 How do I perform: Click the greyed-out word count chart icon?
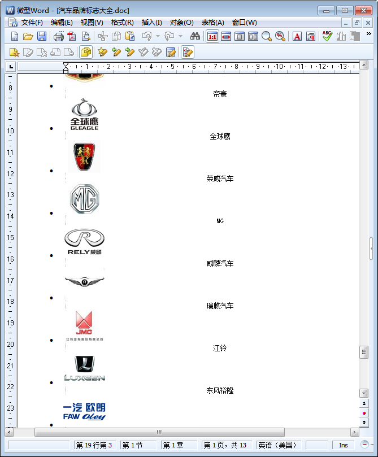[341, 36]
